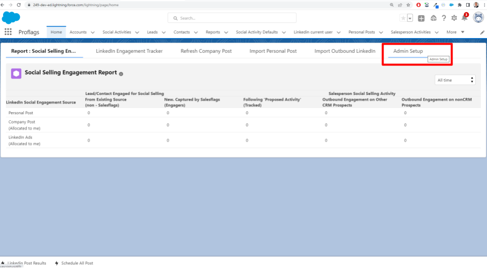Open Personal Posts navigation item
The image size is (487, 274).
tap(362, 32)
